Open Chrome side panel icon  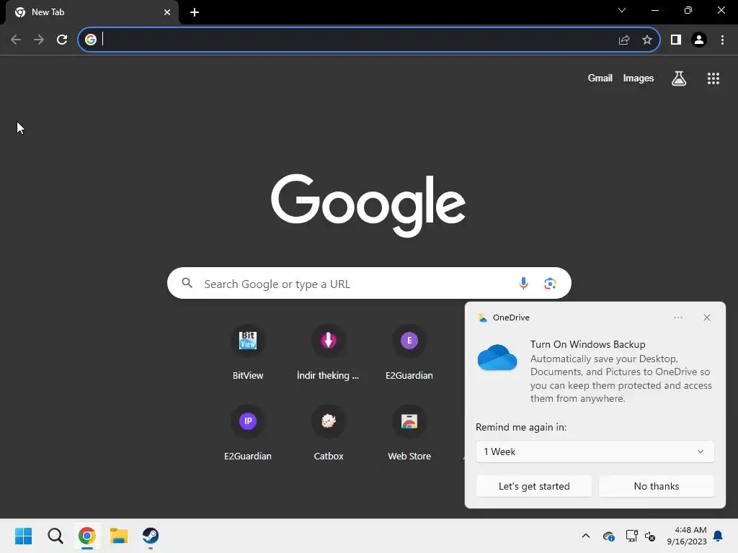[676, 40]
